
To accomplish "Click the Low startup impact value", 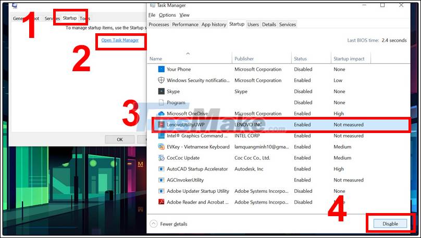I will (338, 81).
